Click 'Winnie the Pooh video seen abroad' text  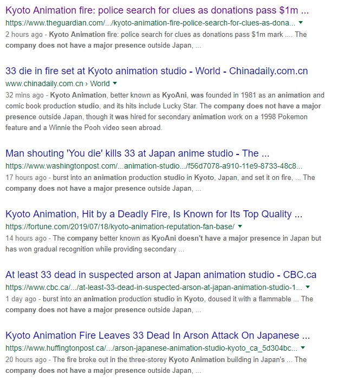click(106, 127)
